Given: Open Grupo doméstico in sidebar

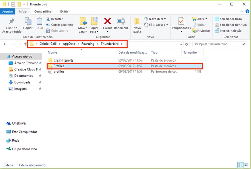Looking at the screenshot, I should tap(22, 149).
